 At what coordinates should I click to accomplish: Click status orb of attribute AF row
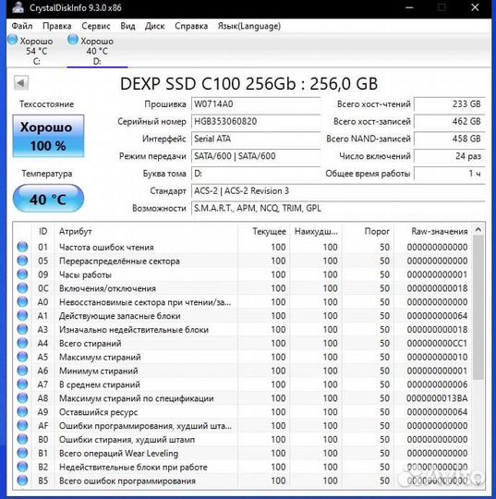click(22, 425)
